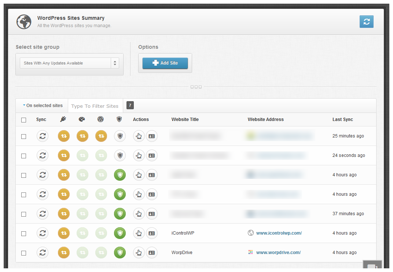Open the www.worpdrive.com link
393x272 pixels.
[x=279, y=253]
